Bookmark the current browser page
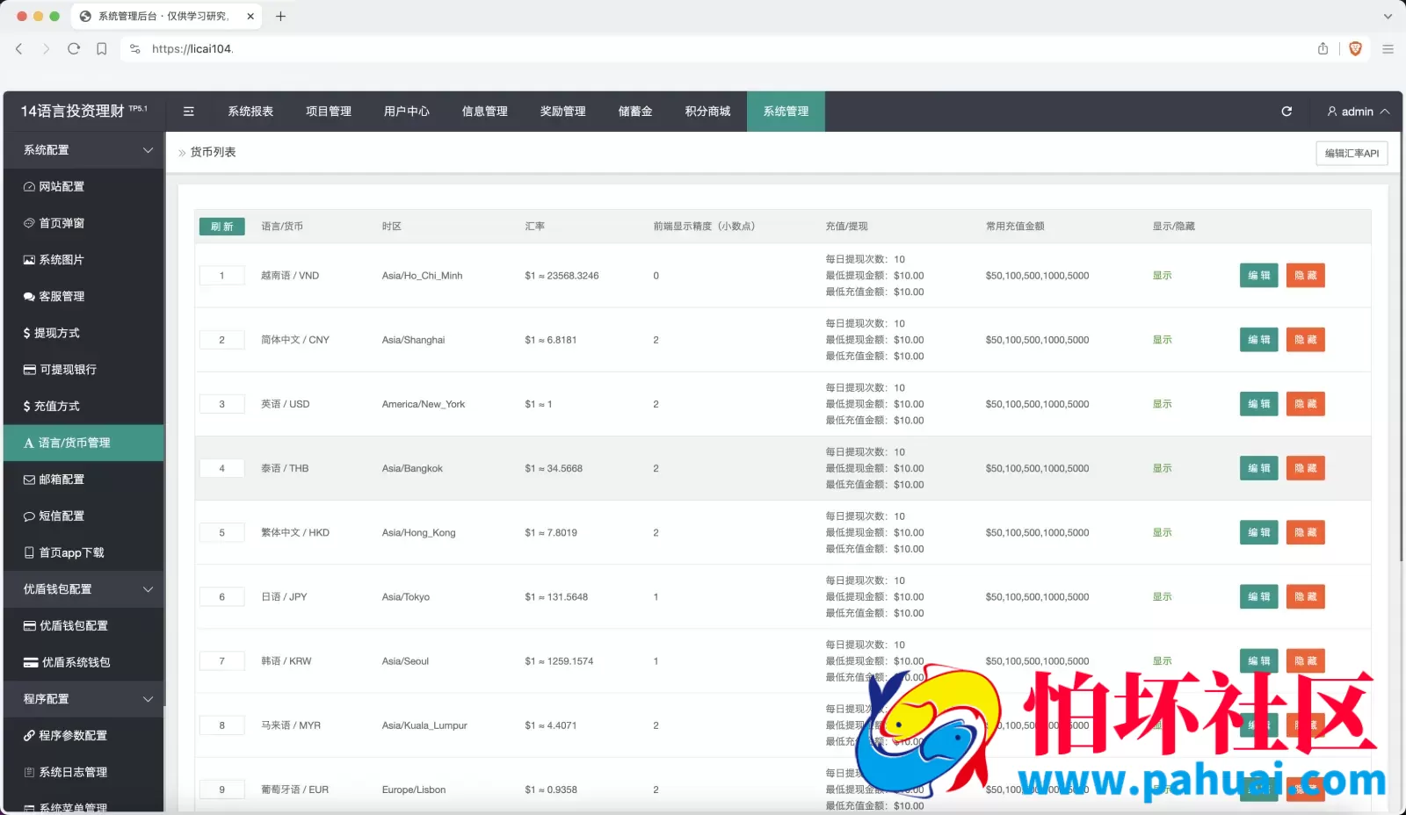 click(x=102, y=49)
